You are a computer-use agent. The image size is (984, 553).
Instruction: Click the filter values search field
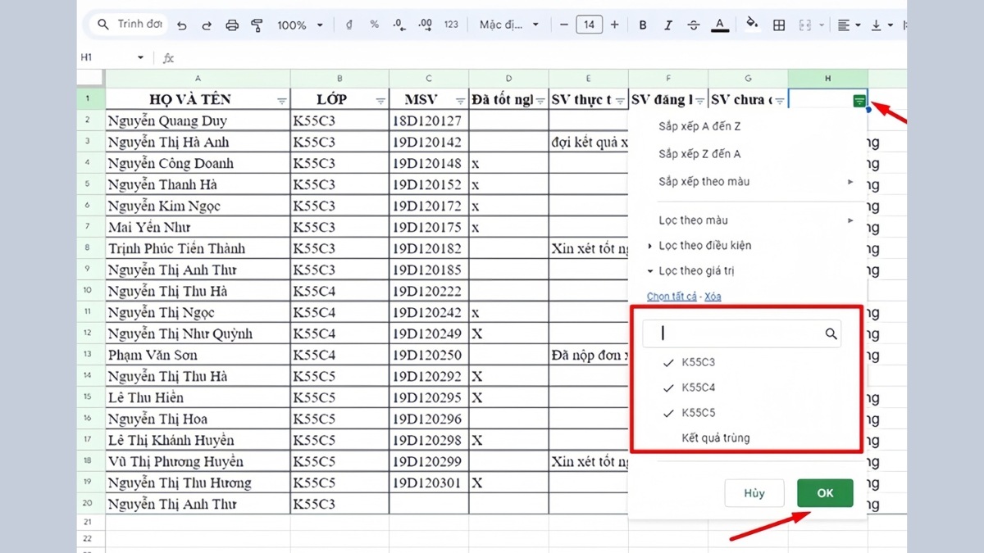[741, 333]
